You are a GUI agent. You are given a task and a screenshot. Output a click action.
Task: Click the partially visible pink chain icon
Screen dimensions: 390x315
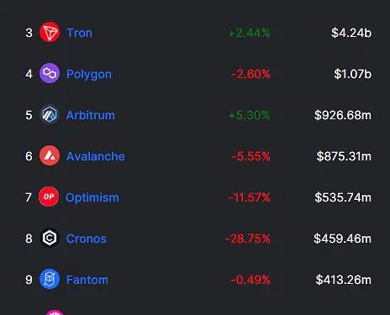[x=54, y=312]
